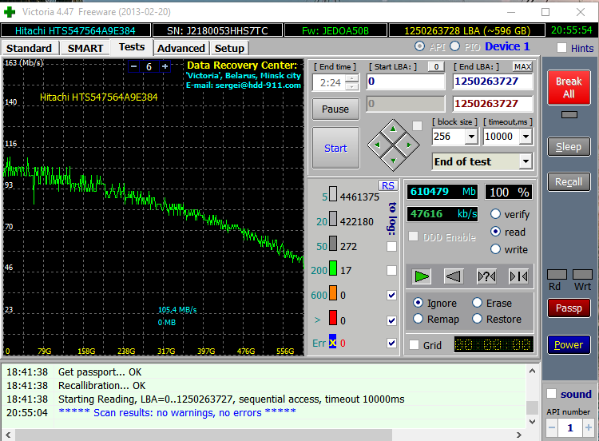Choose the Remap radio option
The image size is (599, 441).
tap(419, 319)
